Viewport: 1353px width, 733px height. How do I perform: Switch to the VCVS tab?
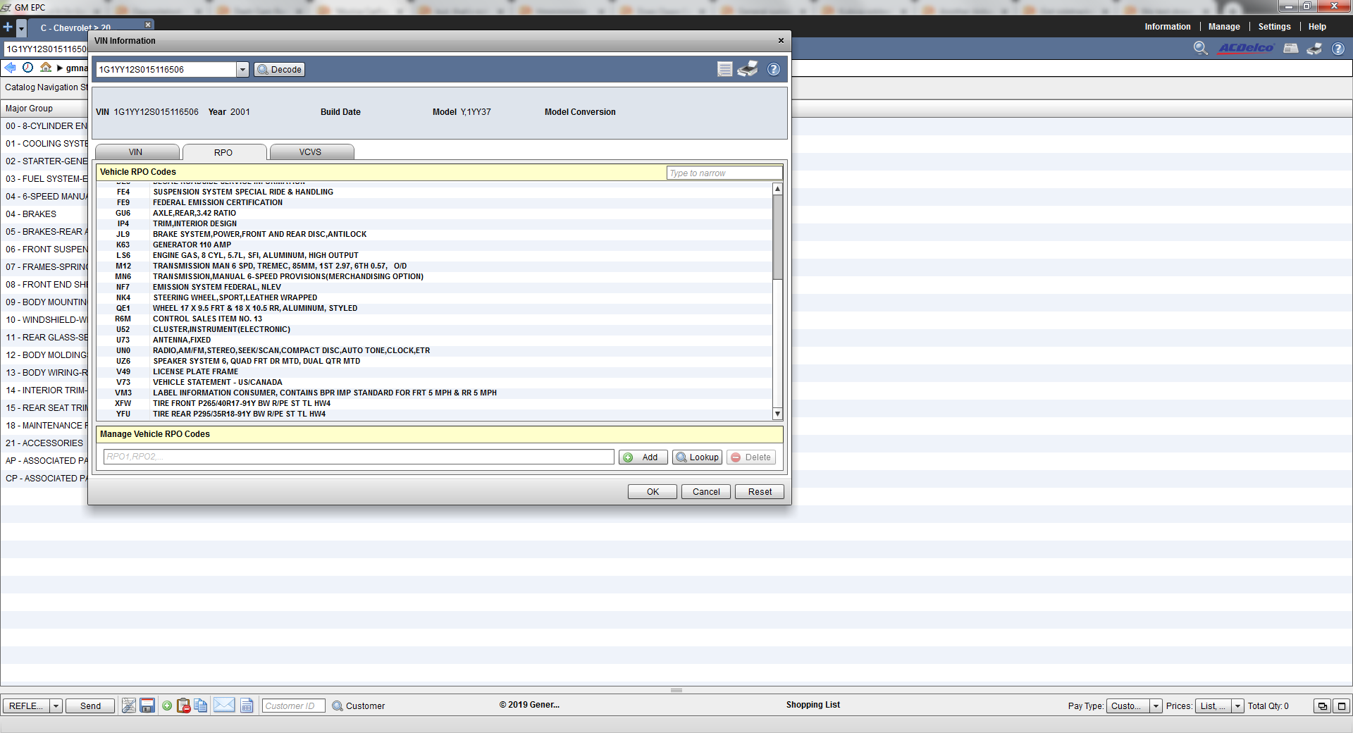pyautogui.click(x=311, y=152)
